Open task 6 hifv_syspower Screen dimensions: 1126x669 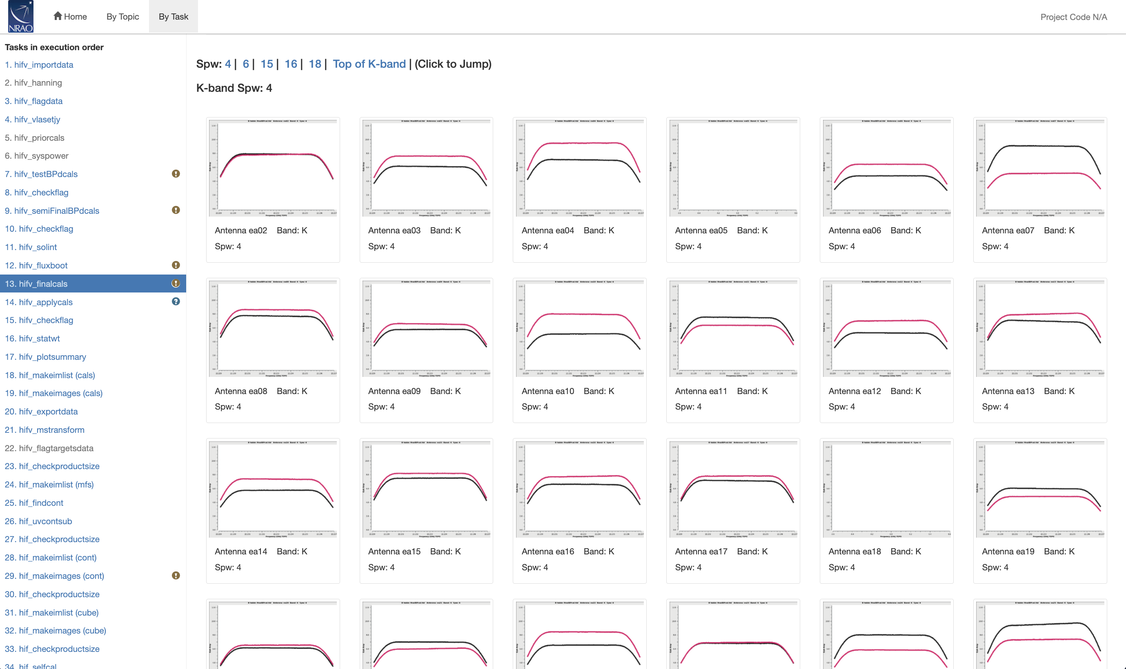37,156
